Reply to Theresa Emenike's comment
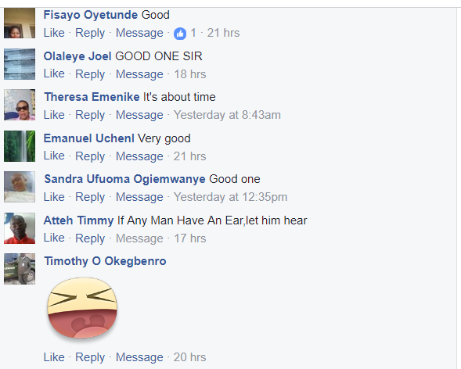Image resolution: width=461 pixels, height=369 pixels. 90,115
